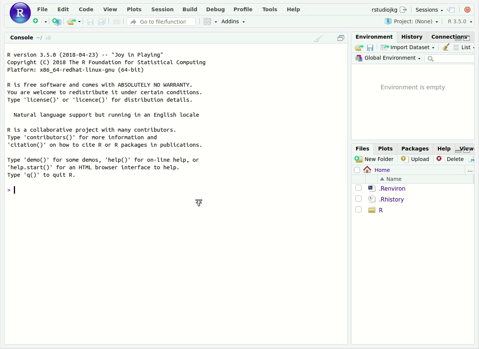Open the Profile menu
Image resolution: width=479 pixels, height=349 pixels.
[x=243, y=9]
